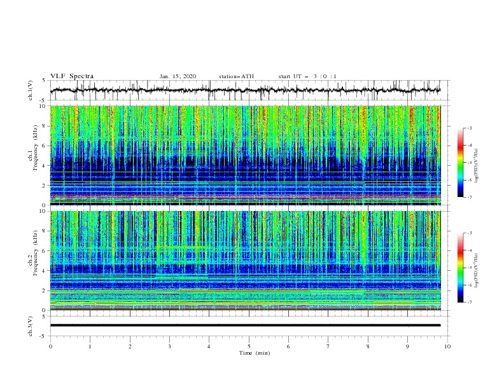Click the "Time (min)" axis label
This screenshot has height=389, width=504.
255,353
